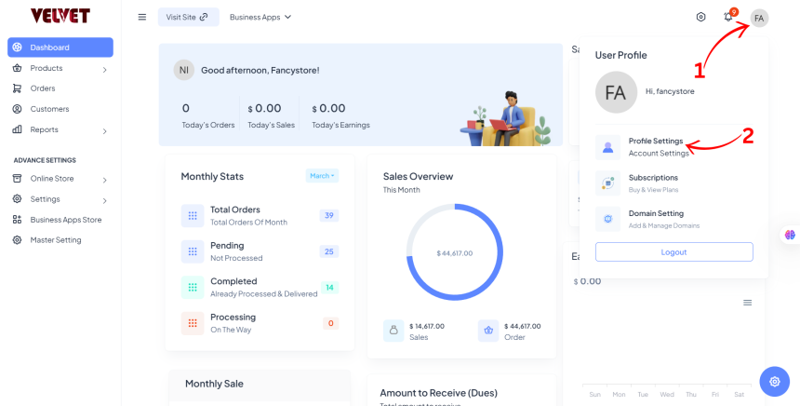
Task: Click the hamburger menu icon
Action: (x=142, y=17)
